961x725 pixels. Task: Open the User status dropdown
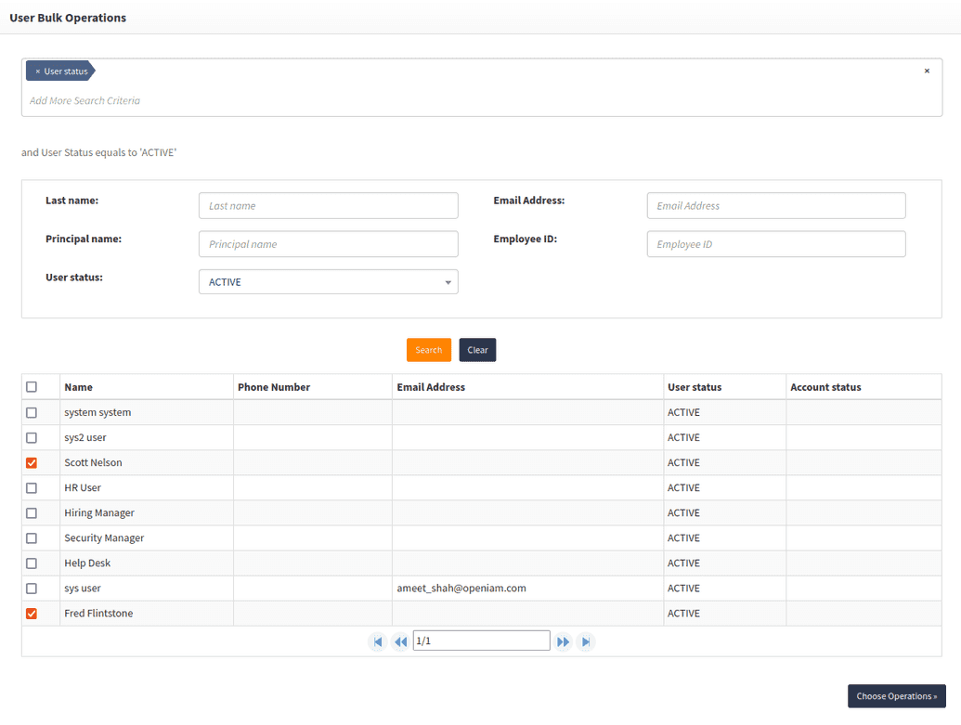pos(448,281)
